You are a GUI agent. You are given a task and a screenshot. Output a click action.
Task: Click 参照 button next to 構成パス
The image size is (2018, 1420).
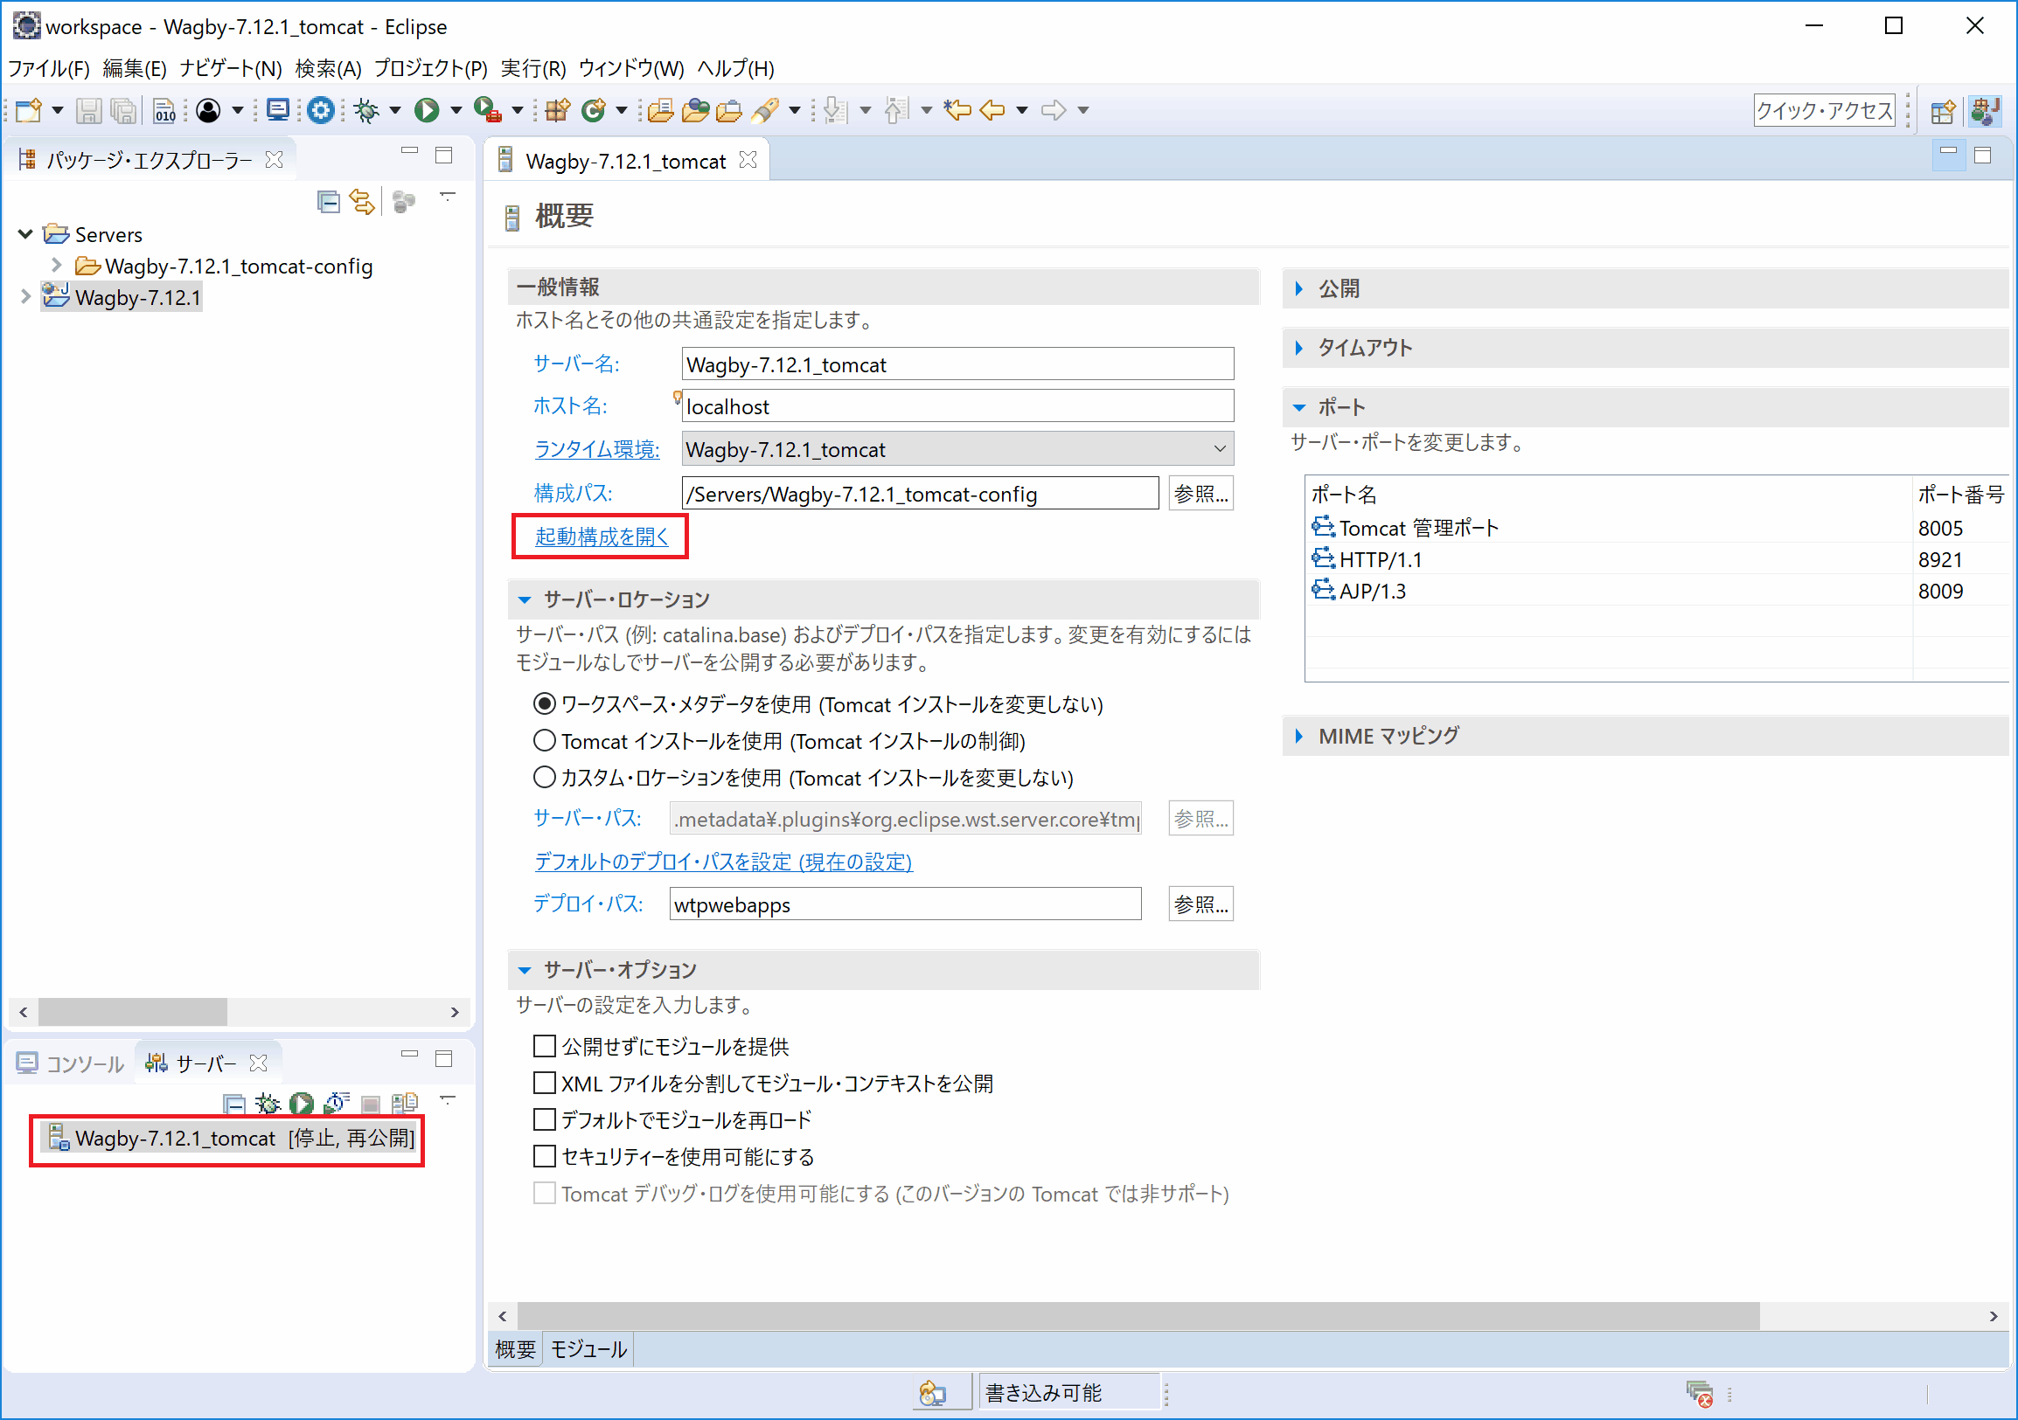coord(1200,494)
